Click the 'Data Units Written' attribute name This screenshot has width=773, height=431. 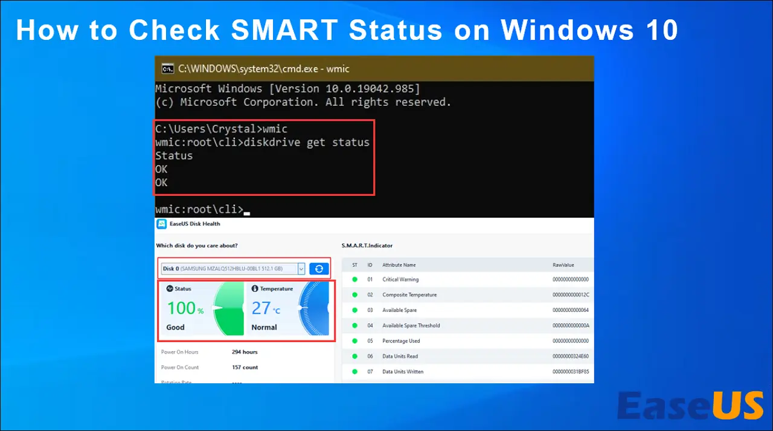pos(403,372)
